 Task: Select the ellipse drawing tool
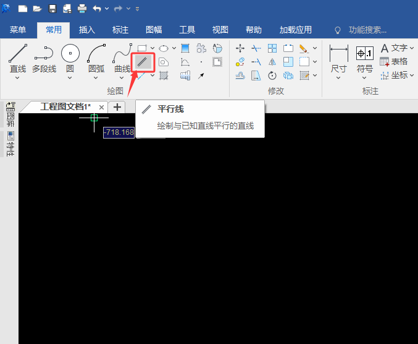tap(164, 48)
